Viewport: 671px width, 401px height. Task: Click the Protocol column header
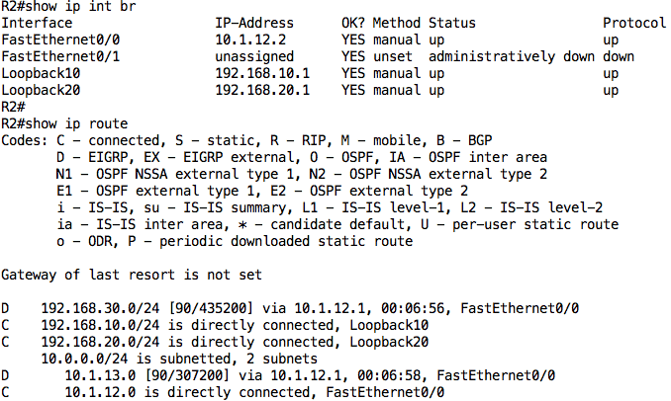click(x=634, y=23)
